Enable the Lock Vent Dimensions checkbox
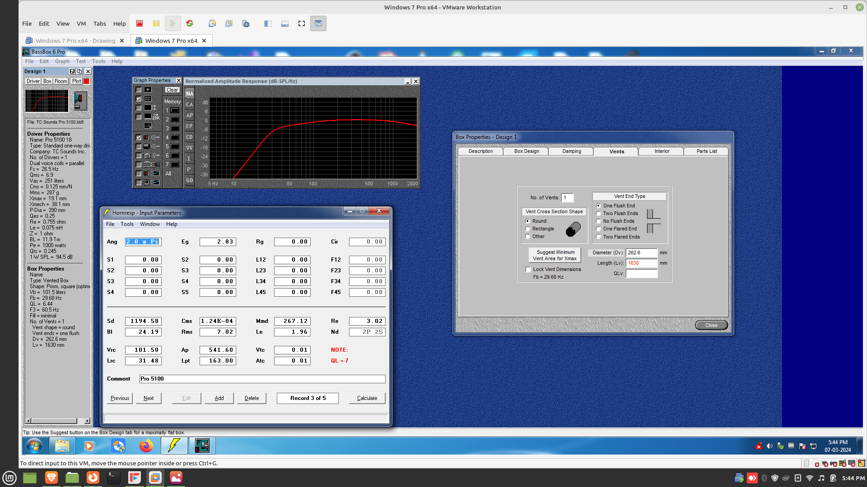 coord(528,270)
